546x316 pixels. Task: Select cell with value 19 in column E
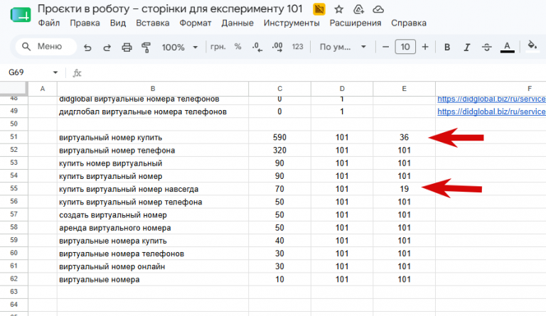coord(404,189)
